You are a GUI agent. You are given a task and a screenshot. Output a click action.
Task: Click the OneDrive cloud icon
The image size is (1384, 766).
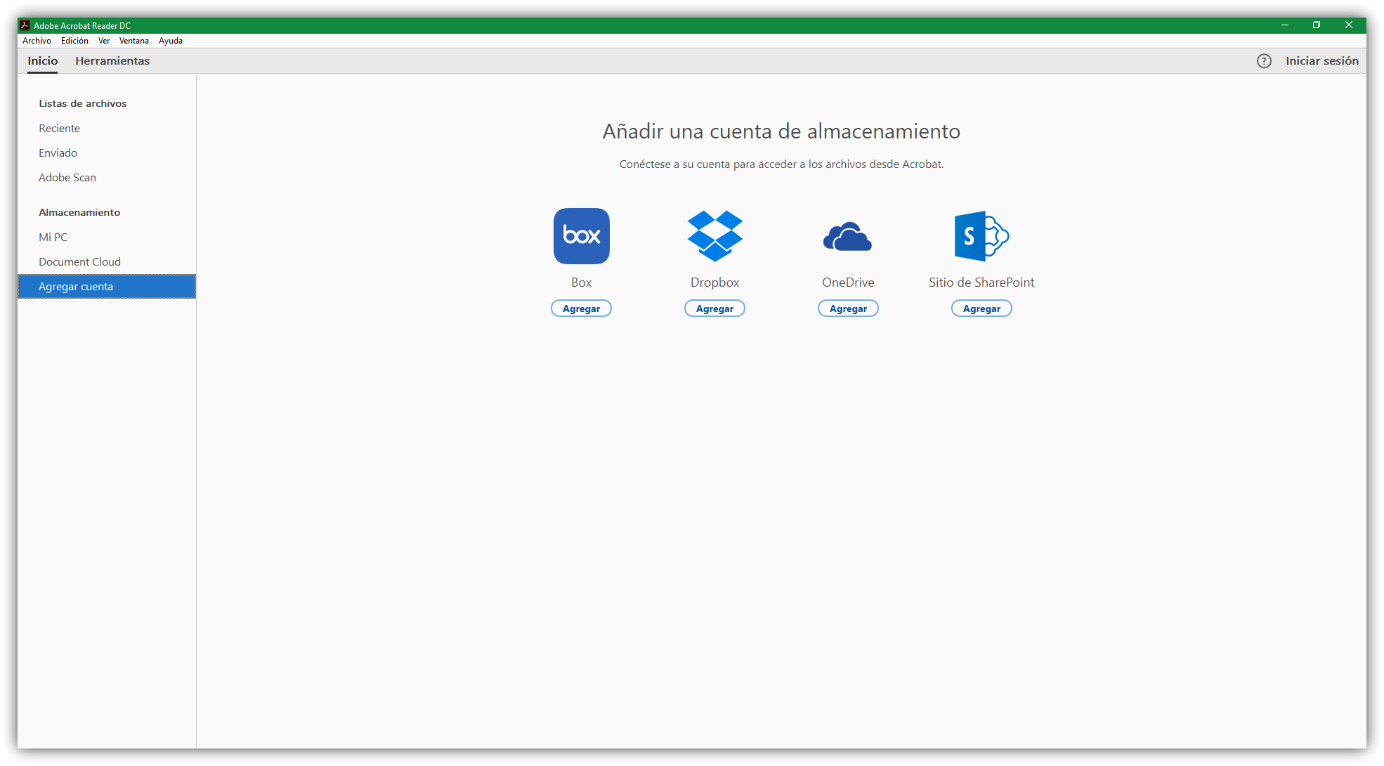click(847, 237)
